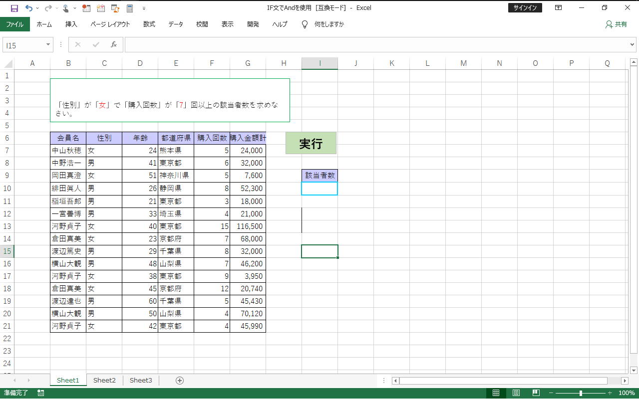Click the 100% zoom level
The width and height of the screenshot is (639, 399).
[627, 393]
